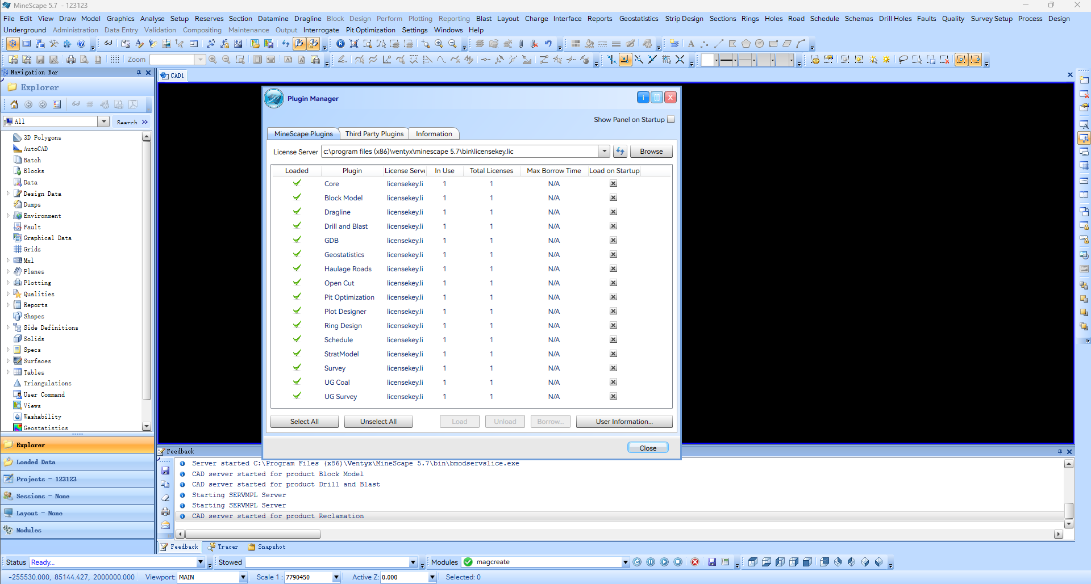
Task: Open the Geostatistics menu in menu bar
Action: [638, 19]
